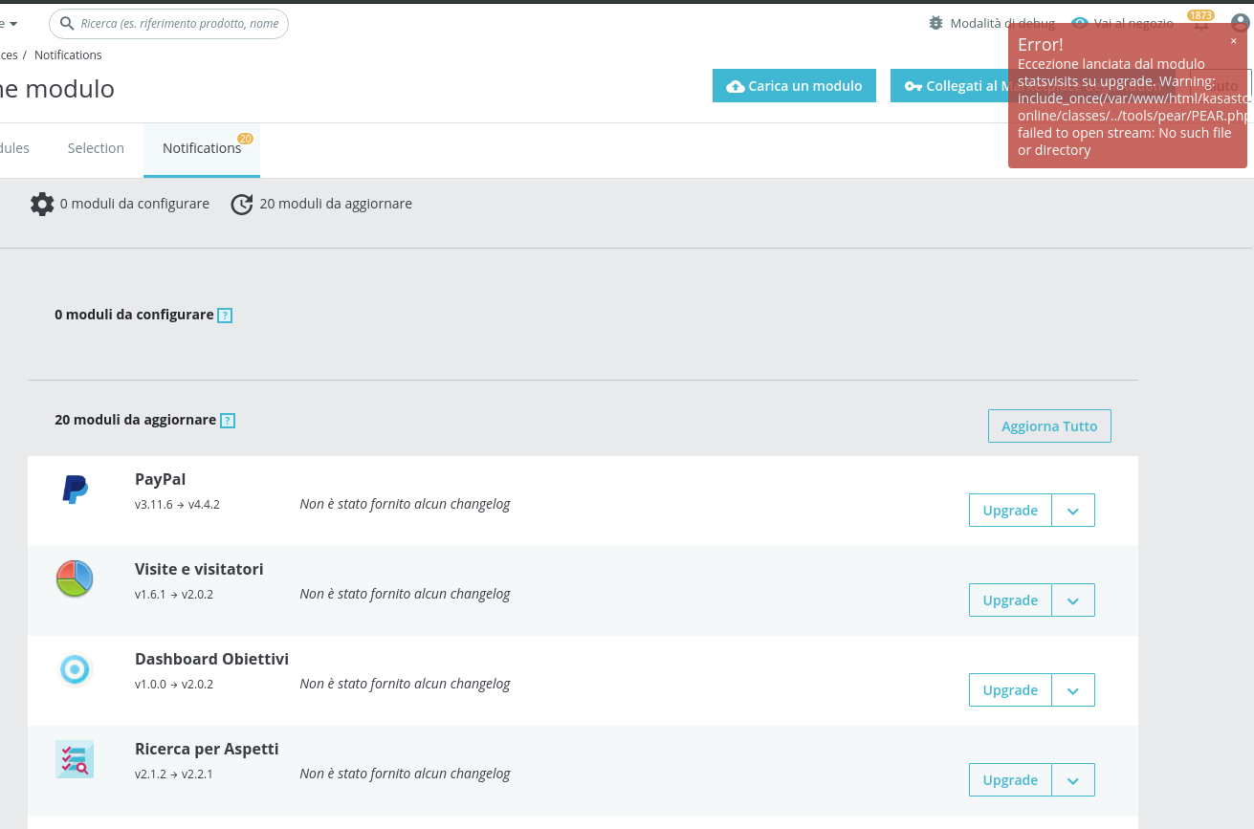Click the gear icon beside '0 moduli da configurare'

42,204
